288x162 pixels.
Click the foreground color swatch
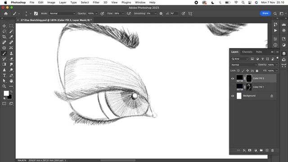tap(6, 93)
